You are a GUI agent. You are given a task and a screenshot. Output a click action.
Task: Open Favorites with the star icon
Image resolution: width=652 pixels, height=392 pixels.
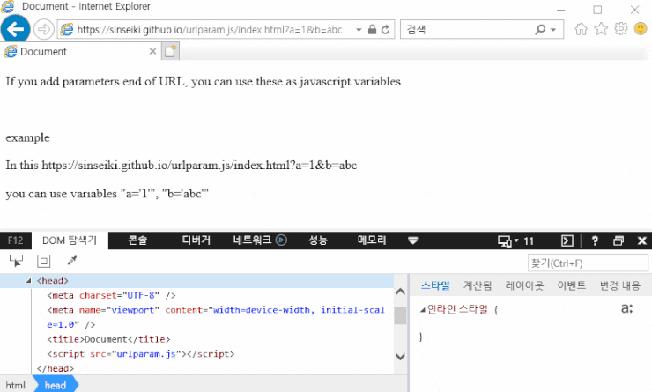click(601, 29)
